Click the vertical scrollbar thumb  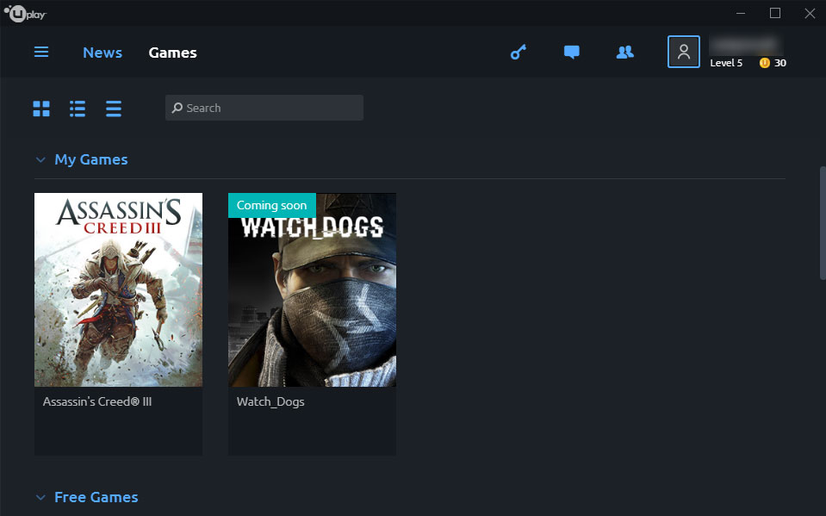tap(823, 223)
